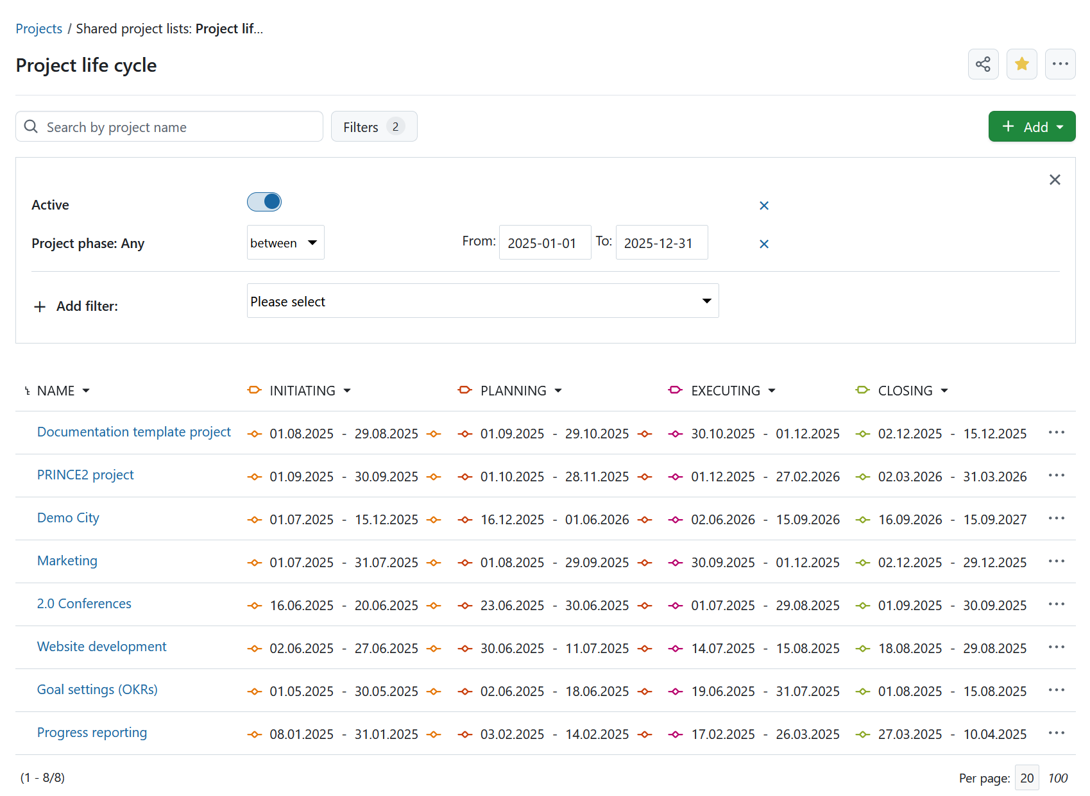Open the row actions for Demo City
This screenshot has width=1090, height=796.
coord(1055,518)
